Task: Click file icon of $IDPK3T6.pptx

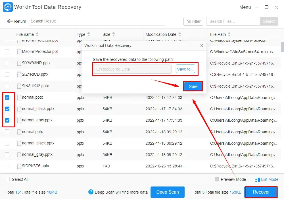Action: [19, 166]
